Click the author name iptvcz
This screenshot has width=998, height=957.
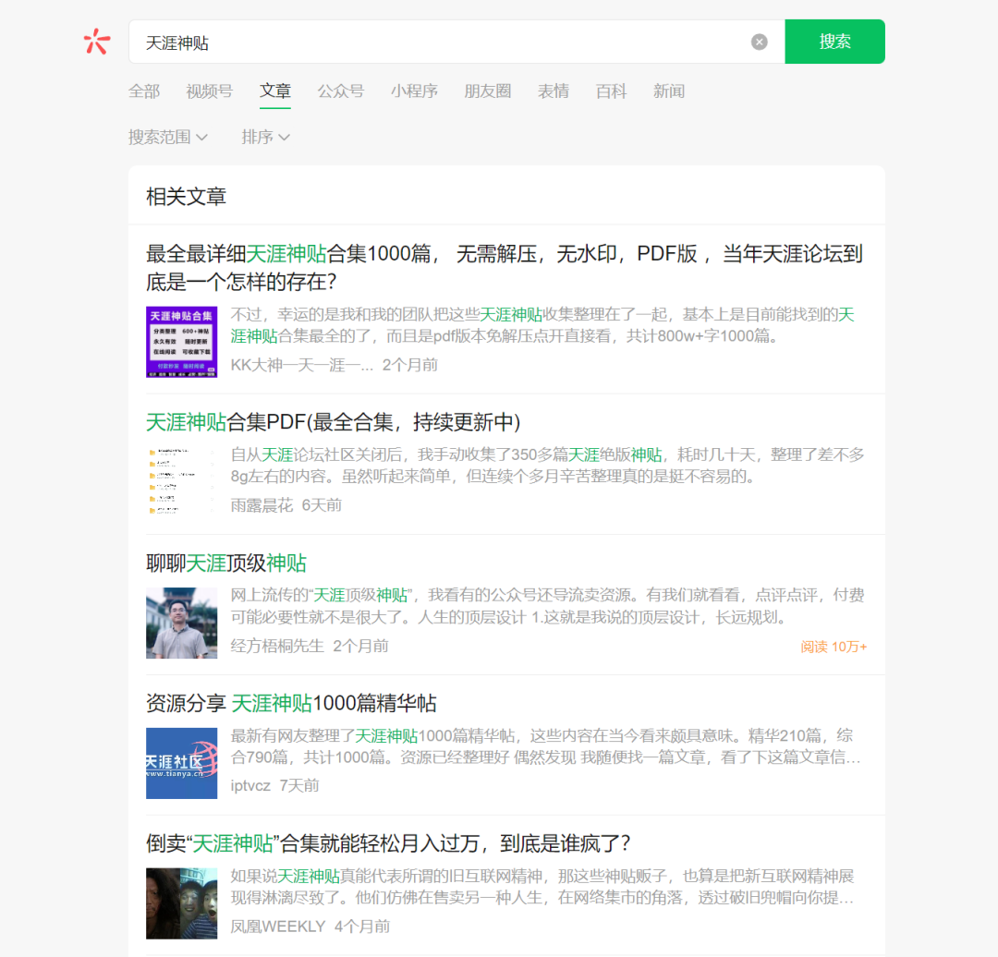click(x=250, y=786)
